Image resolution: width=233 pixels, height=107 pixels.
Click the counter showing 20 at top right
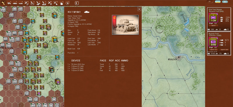(210, 1)
